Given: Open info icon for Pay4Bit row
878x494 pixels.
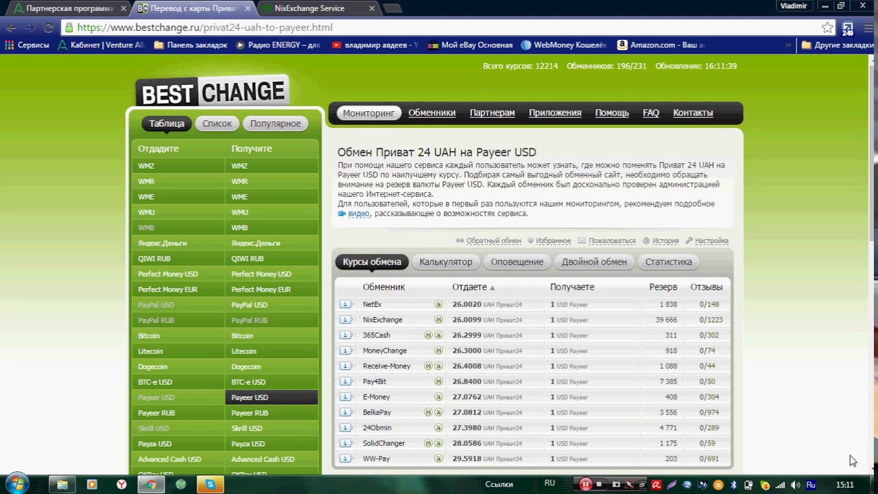Looking at the screenshot, I should 346,381.
